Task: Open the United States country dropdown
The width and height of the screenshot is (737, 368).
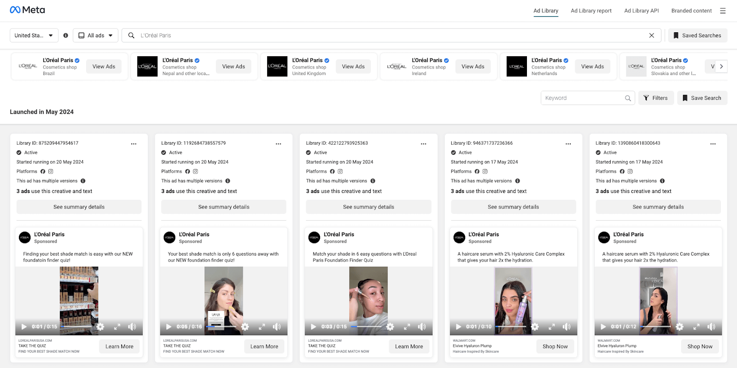Action: [x=34, y=35]
